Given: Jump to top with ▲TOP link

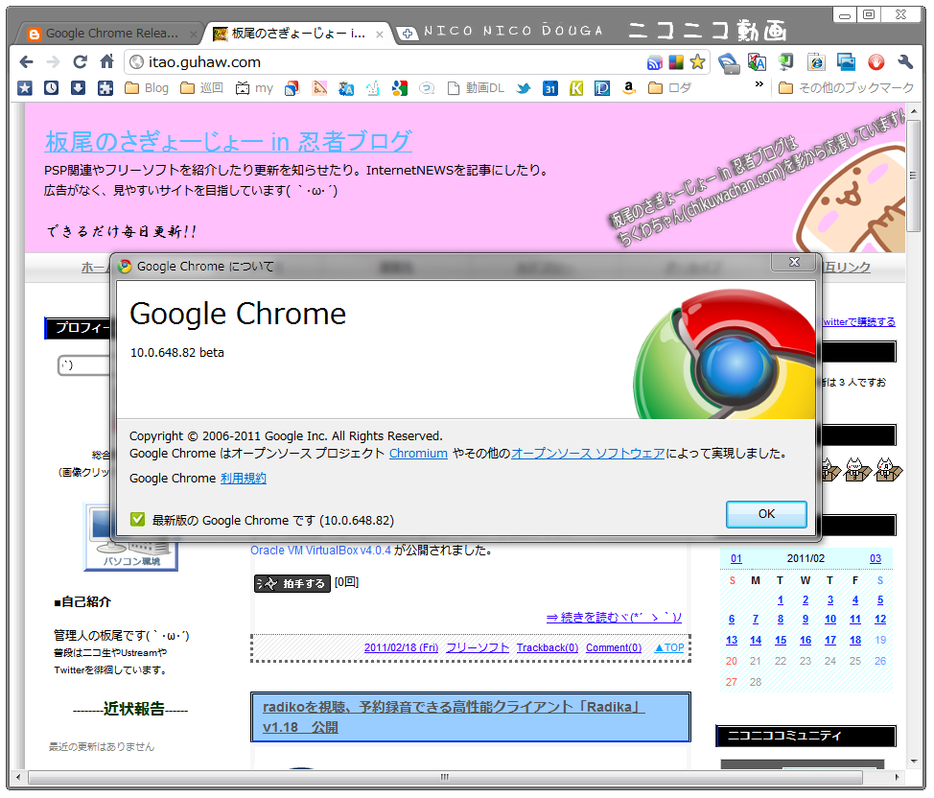Looking at the screenshot, I should point(669,647).
